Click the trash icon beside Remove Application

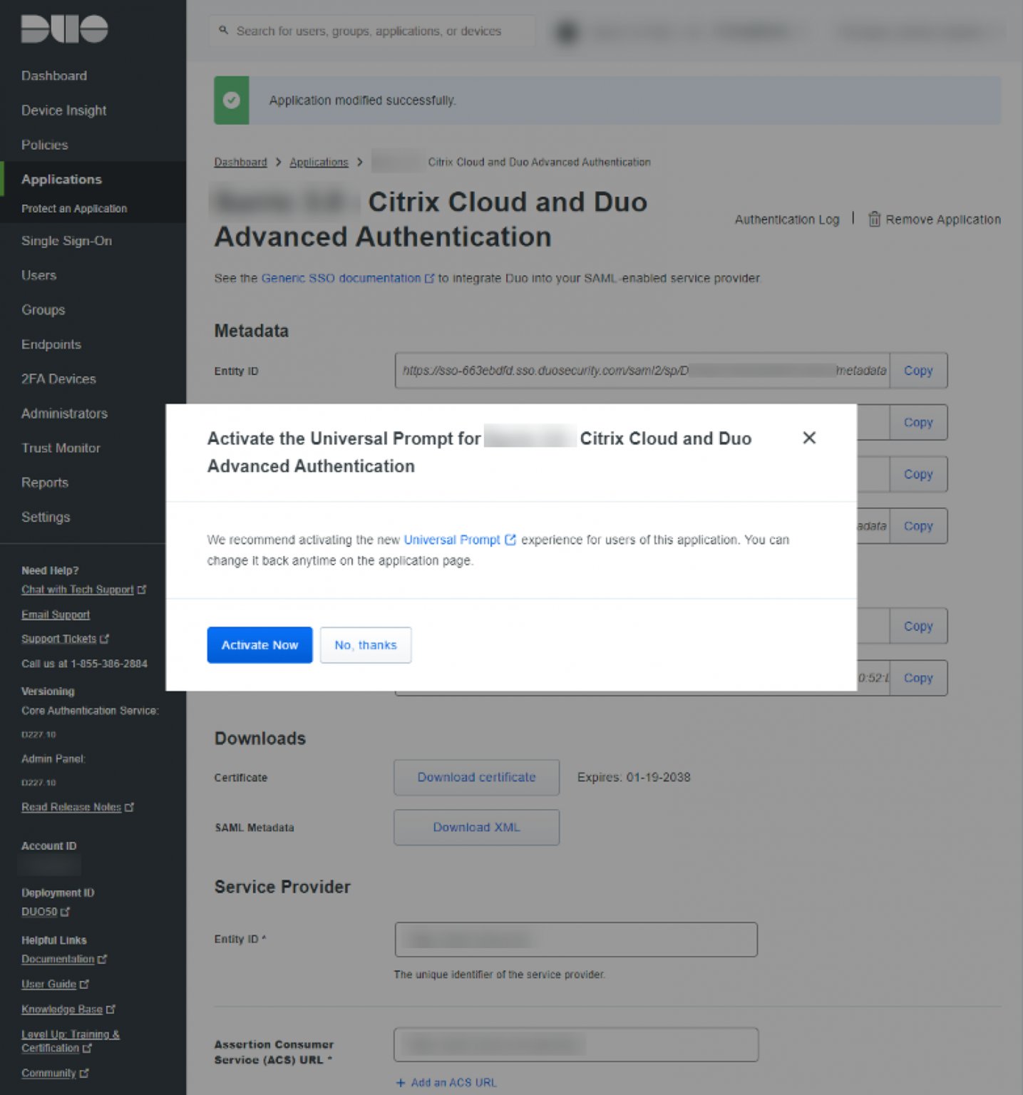click(874, 220)
